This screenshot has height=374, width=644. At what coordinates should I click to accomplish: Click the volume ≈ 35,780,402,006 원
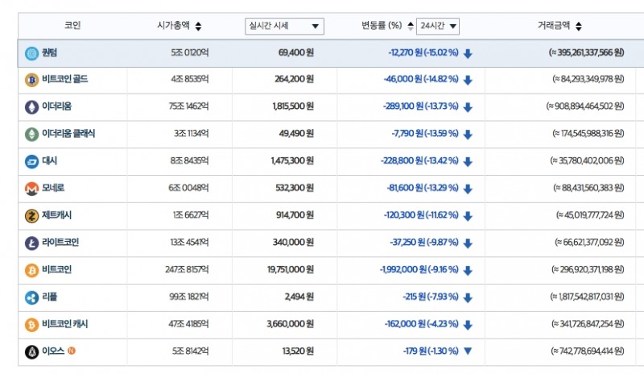pos(588,160)
